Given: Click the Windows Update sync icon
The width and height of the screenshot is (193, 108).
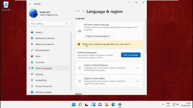Looking at the screenshot, I should pos(32,92).
